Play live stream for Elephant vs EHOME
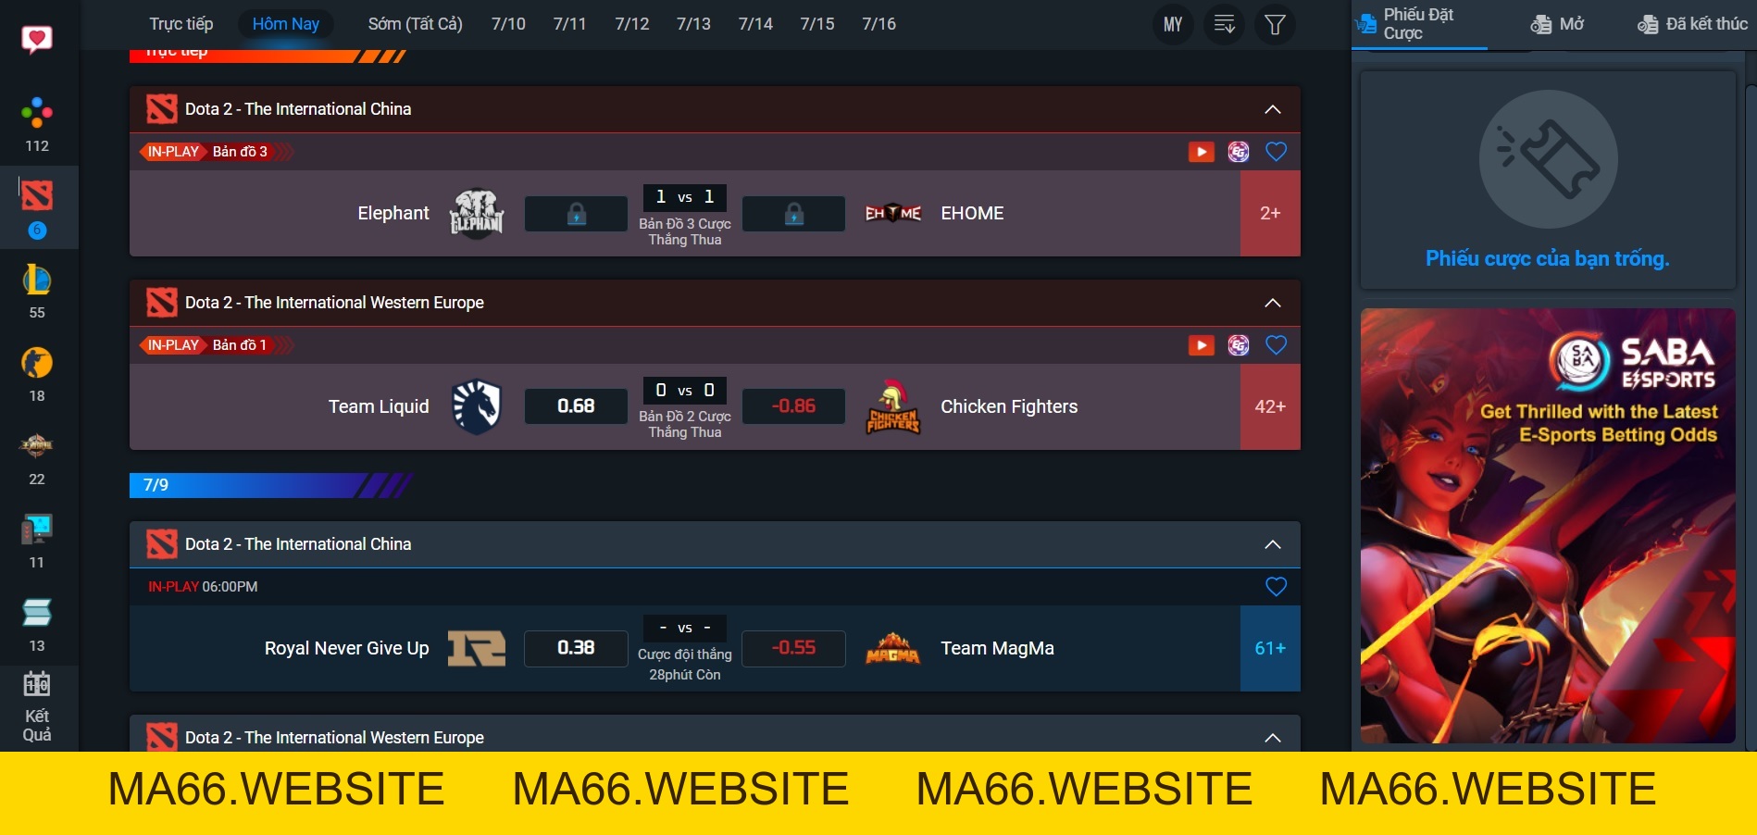 [1202, 152]
